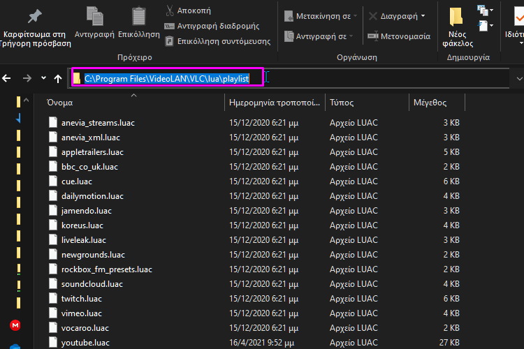Expand the Διαγραφή dropdown arrow
This screenshot has width=524, height=349.
pos(423,15)
